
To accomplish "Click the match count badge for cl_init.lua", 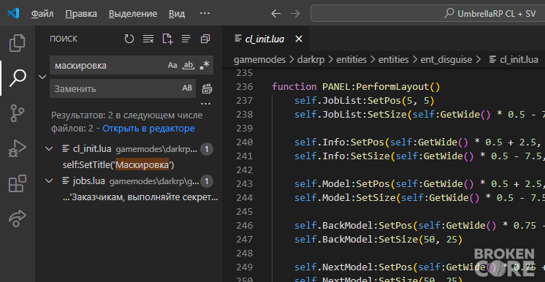I will coord(207,149).
